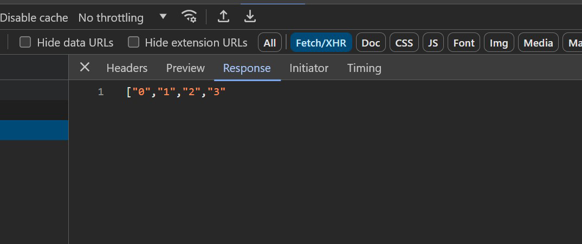Image resolution: width=582 pixels, height=244 pixels.
Task: Enable the Hide data URLs checkbox
Action: click(x=25, y=42)
